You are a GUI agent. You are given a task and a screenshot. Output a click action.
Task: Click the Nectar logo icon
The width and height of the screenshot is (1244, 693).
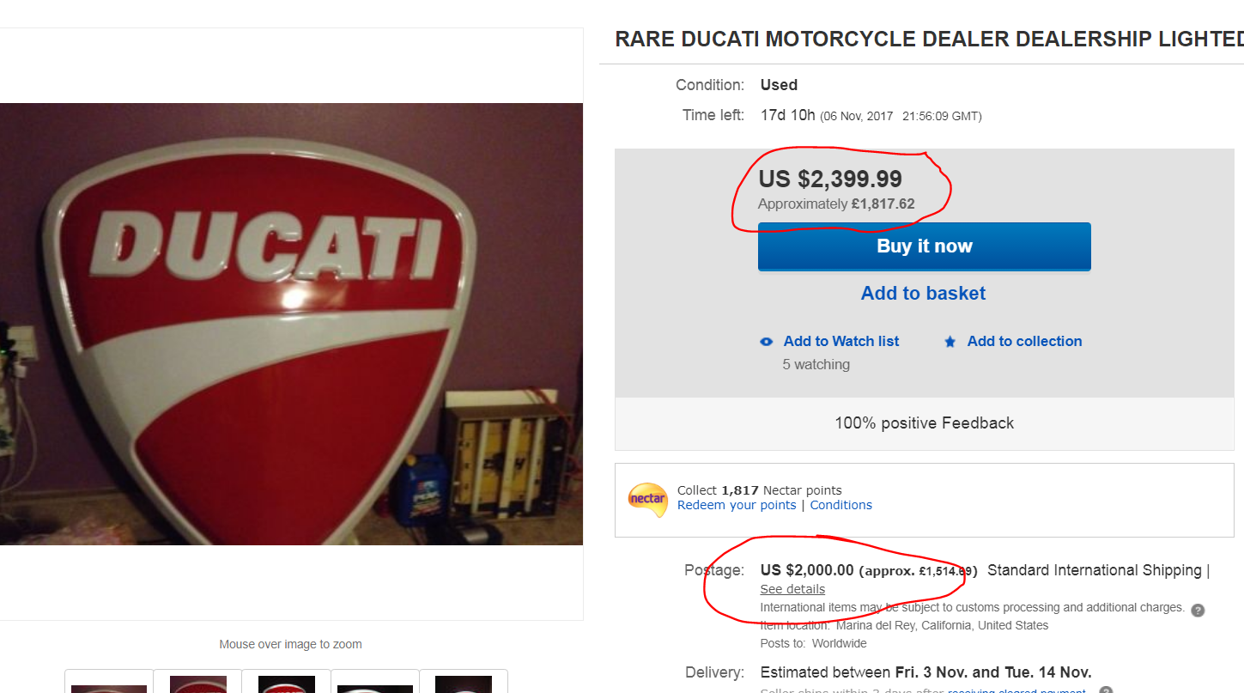pyautogui.click(x=647, y=498)
